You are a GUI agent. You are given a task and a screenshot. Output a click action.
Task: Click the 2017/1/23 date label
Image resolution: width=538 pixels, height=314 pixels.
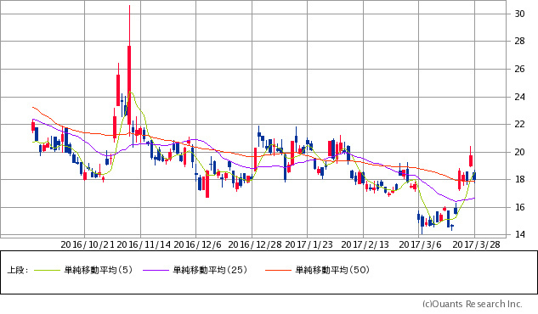[309, 244]
